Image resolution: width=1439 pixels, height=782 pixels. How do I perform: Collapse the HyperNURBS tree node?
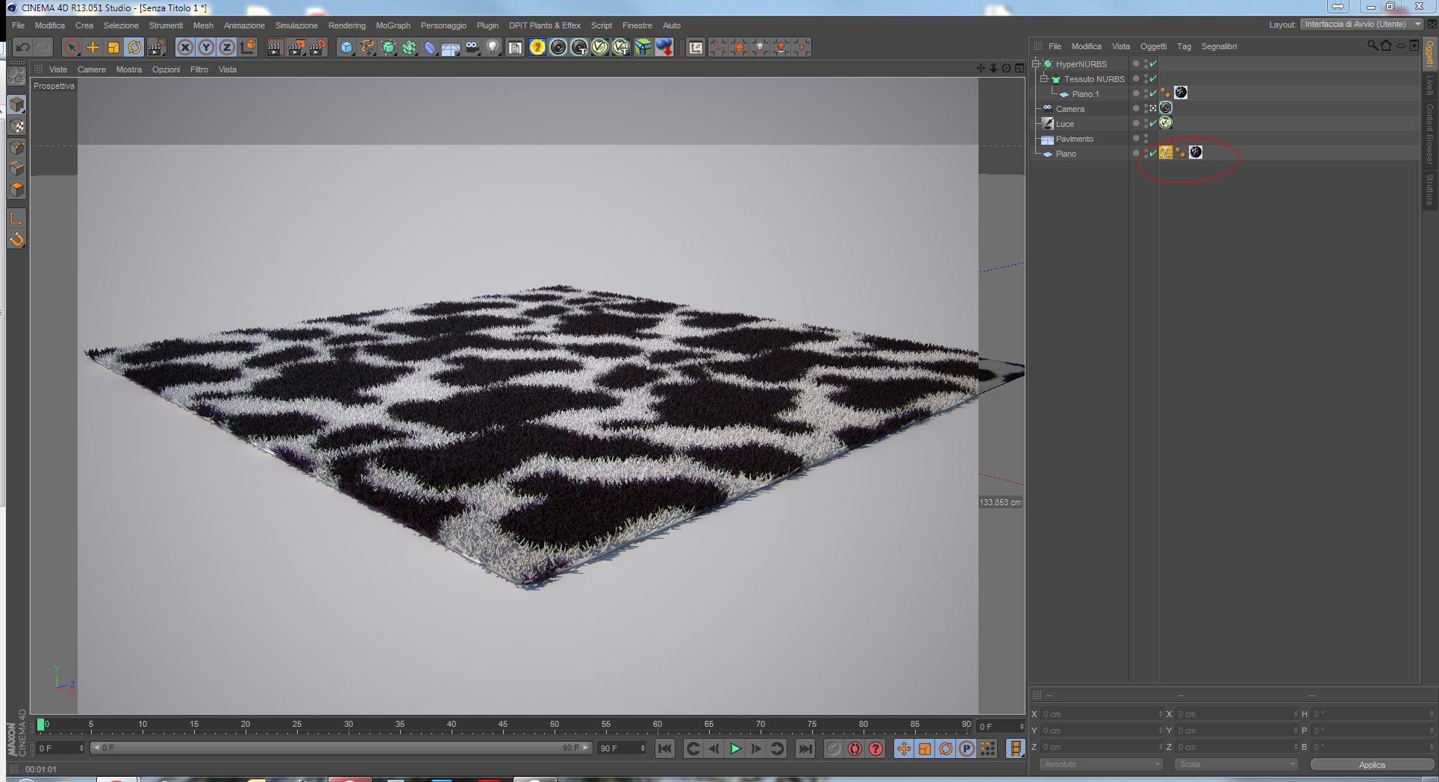1036,64
